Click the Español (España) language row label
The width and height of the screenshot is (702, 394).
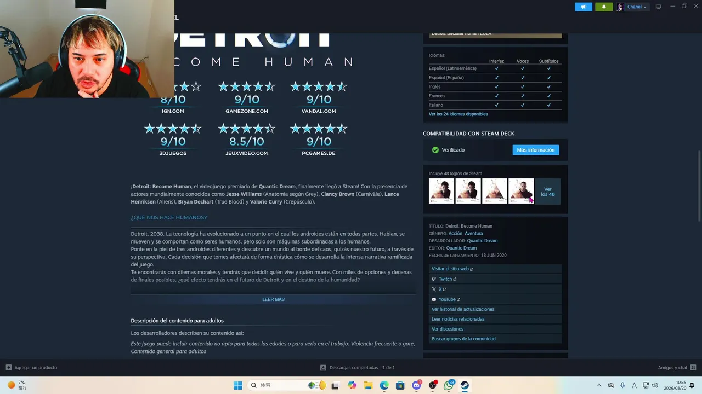pyautogui.click(x=446, y=78)
